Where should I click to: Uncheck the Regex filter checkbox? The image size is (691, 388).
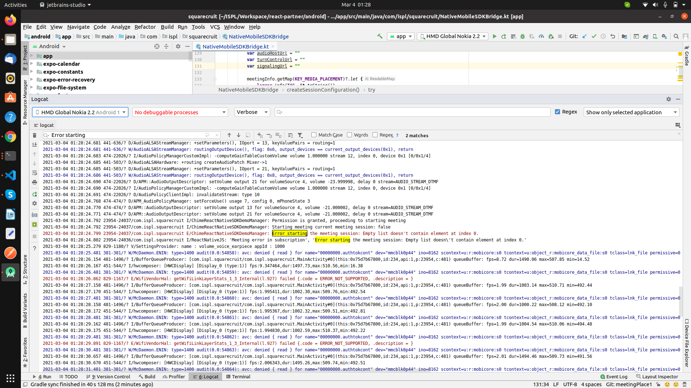[x=557, y=112]
